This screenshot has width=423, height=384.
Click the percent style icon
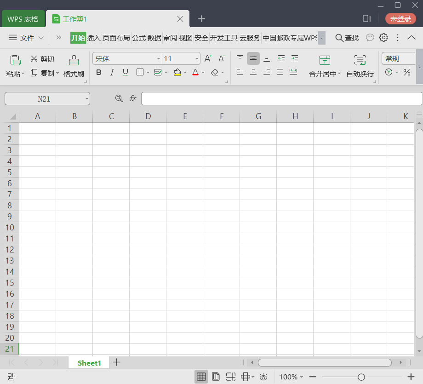point(407,72)
